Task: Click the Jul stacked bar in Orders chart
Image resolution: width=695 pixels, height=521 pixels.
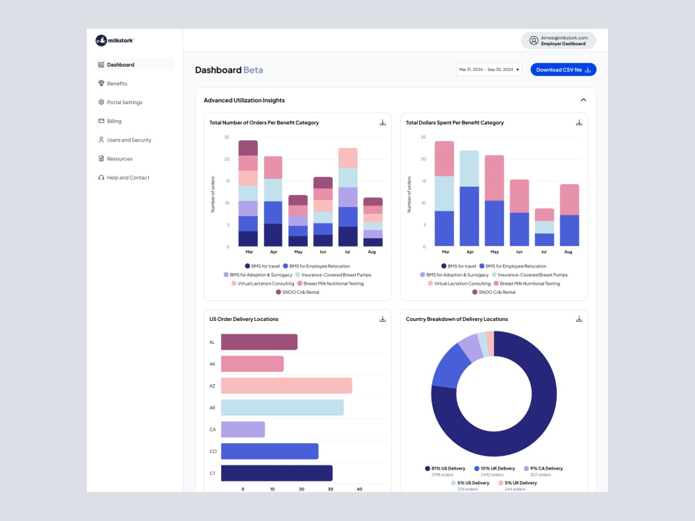Action: [348, 197]
